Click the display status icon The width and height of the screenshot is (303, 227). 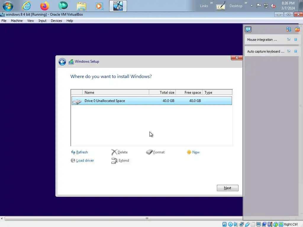(x=258, y=224)
